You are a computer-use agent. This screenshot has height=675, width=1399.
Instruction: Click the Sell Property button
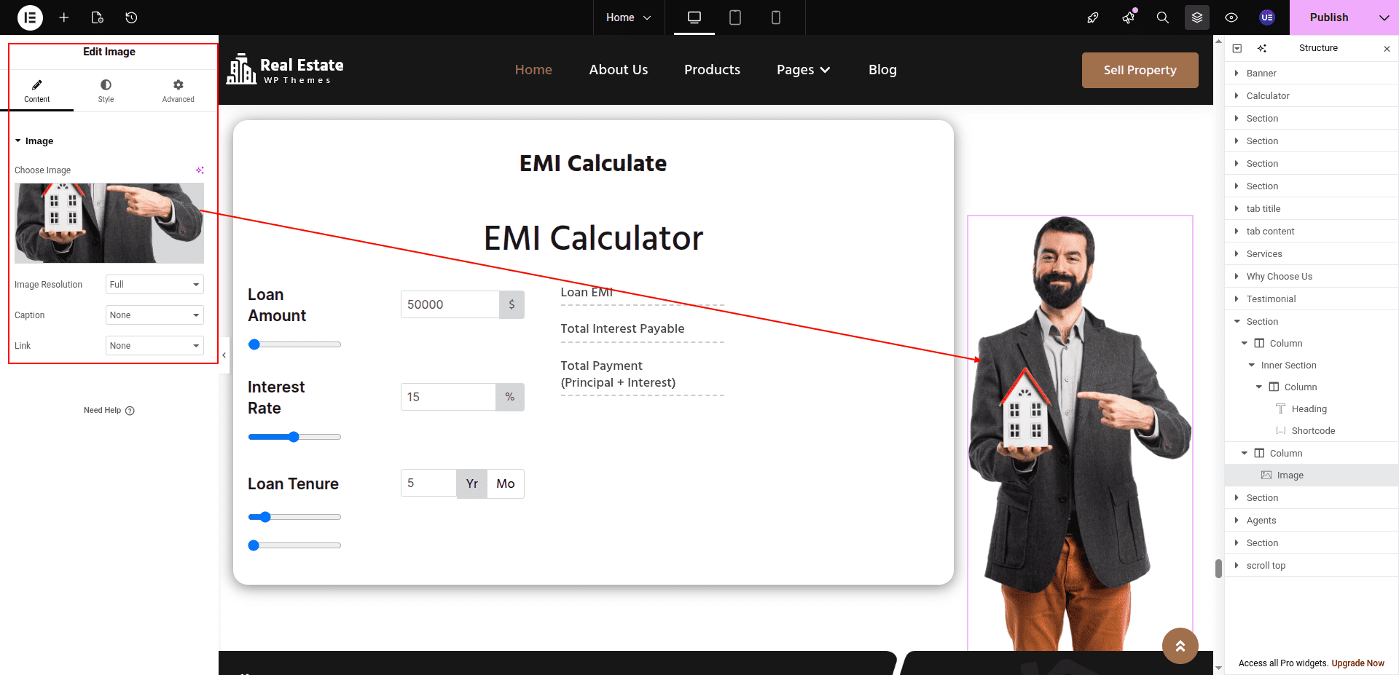tap(1140, 70)
